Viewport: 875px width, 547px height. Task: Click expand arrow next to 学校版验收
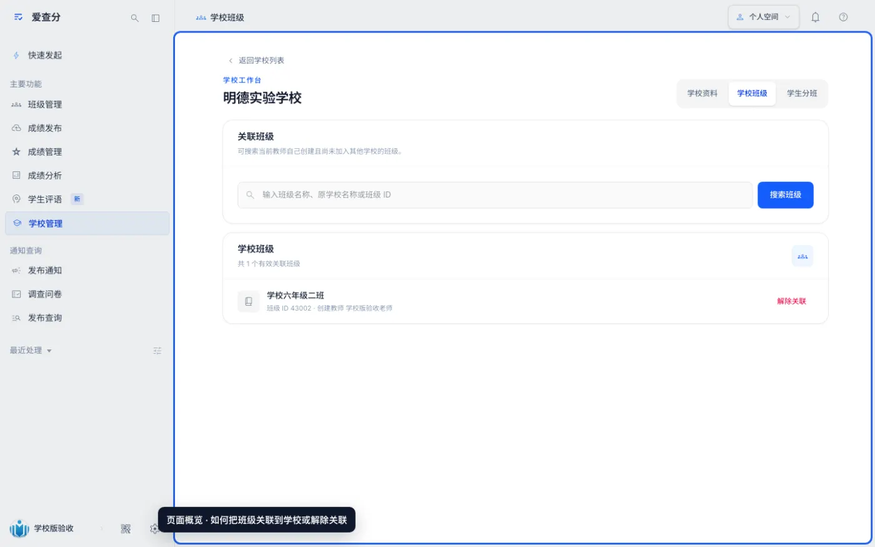click(x=102, y=529)
